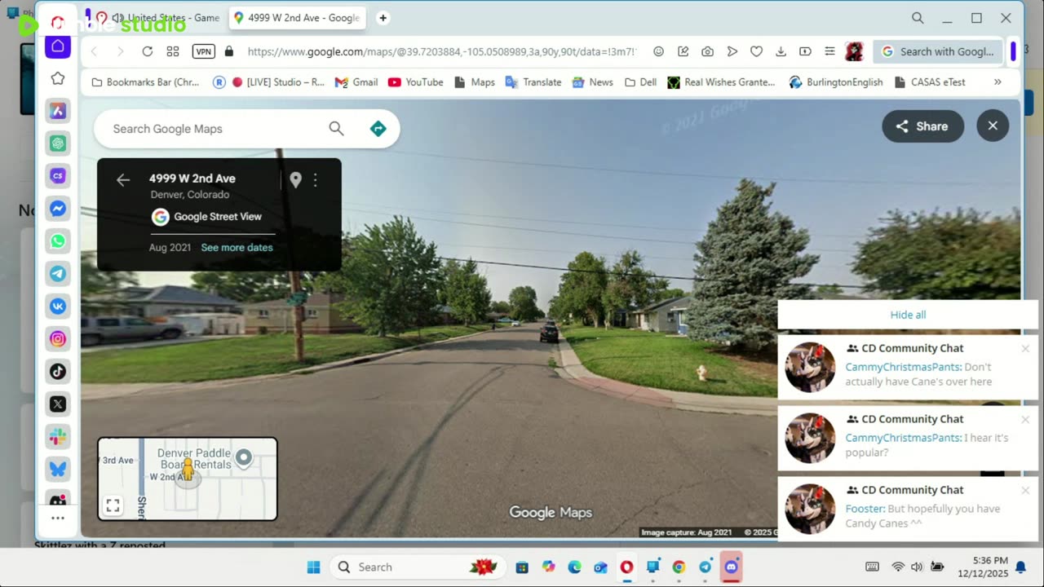The height and width of the screenshot is (587, 1044).
Task: Open the sidebar bookmarks star icon
Action: tap(58, 78)
